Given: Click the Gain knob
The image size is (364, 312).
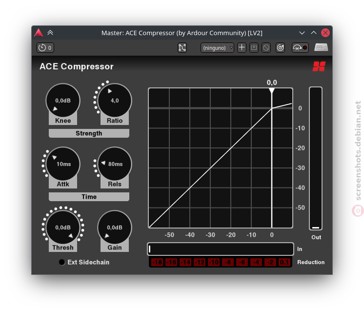Looking at the screenshot, I should pyautogui.click(x=115, y=228).
